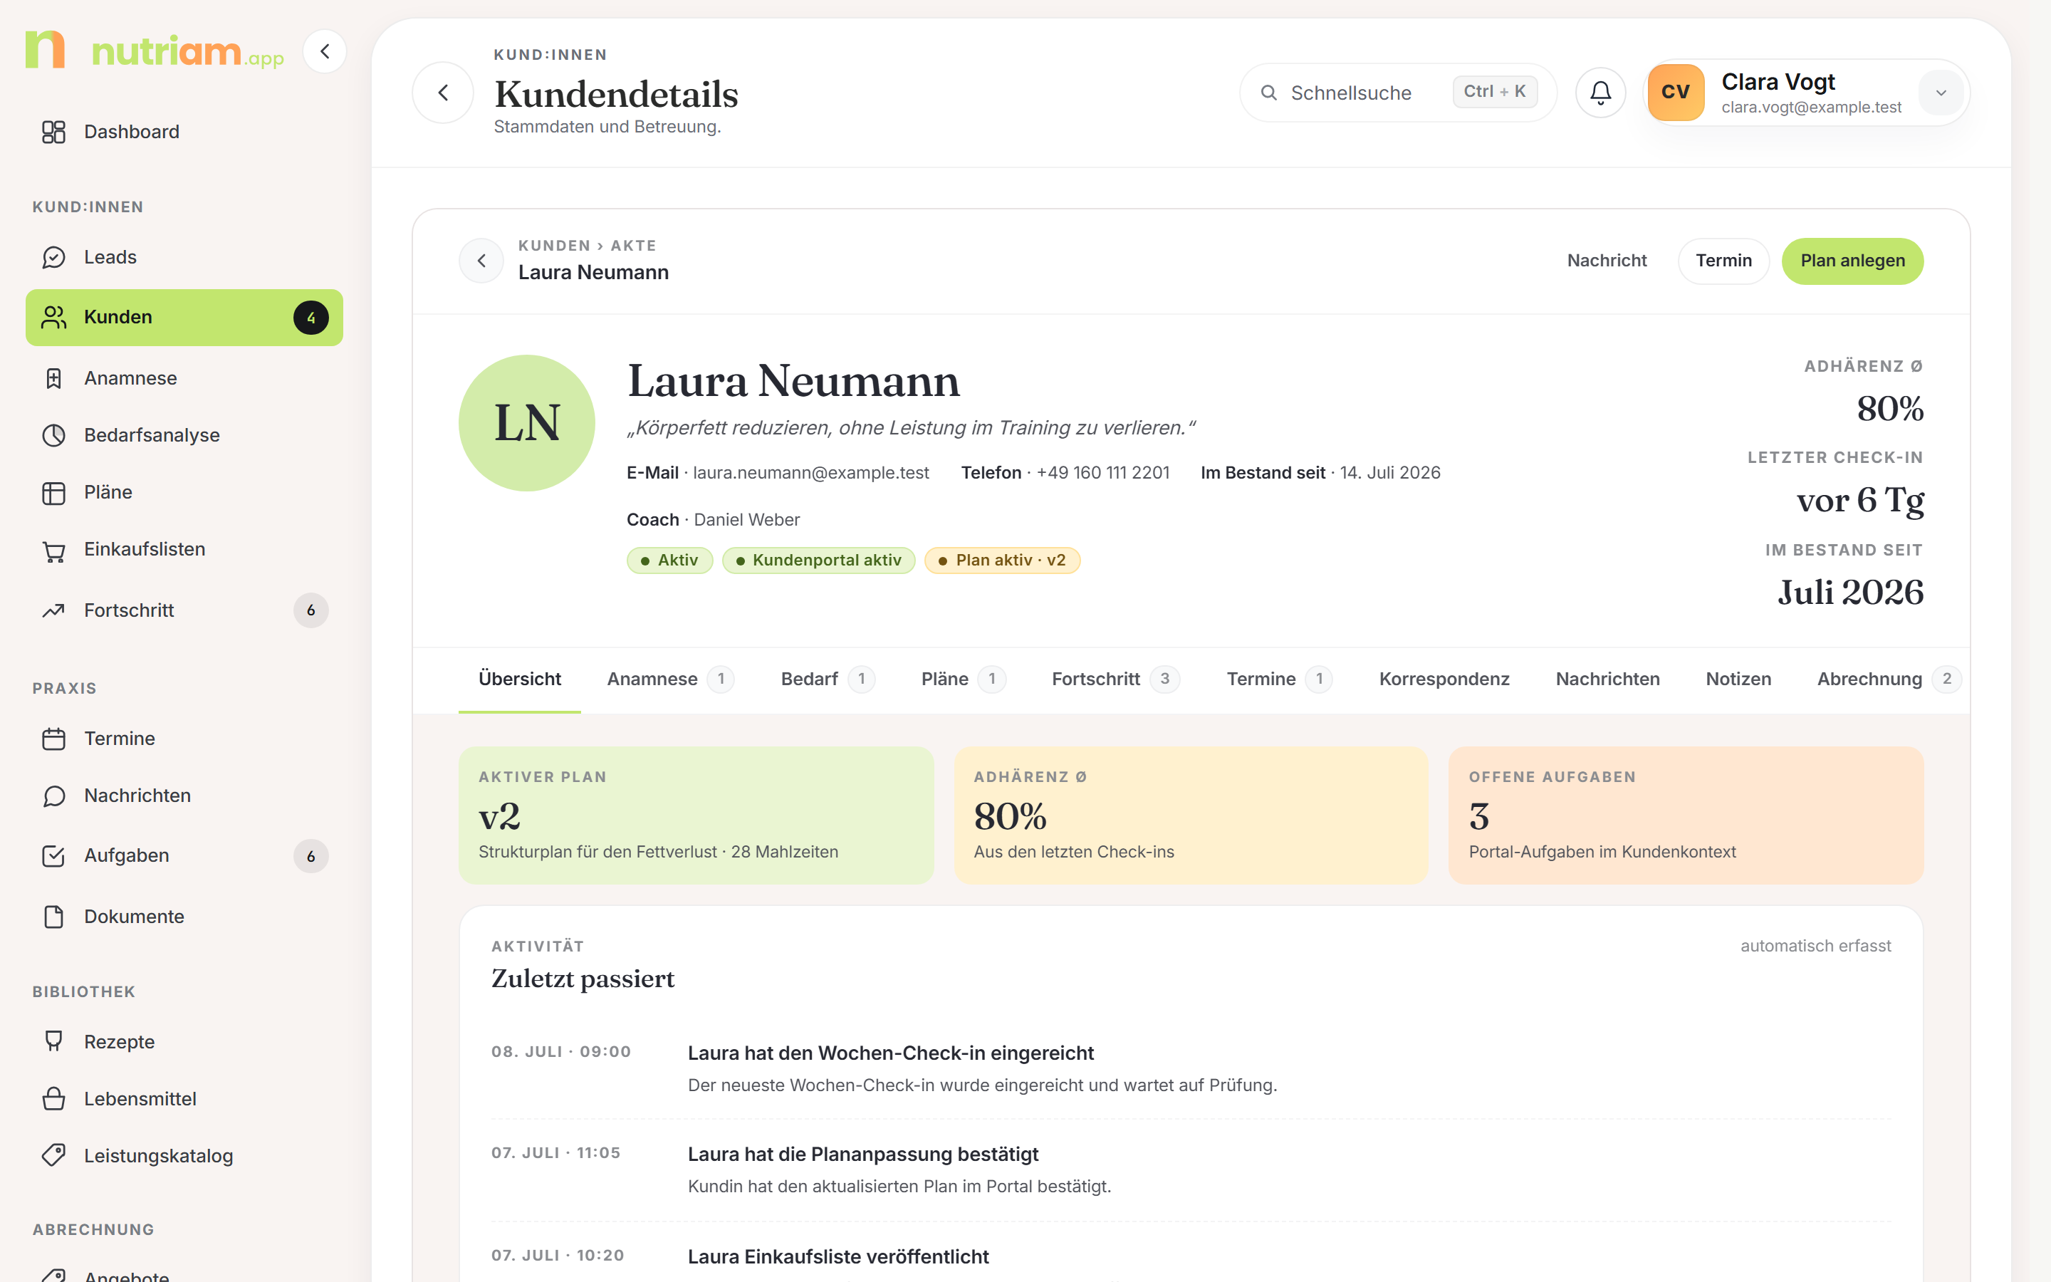Open Rezepte in the Bibliothek section

coord(184,1041)
